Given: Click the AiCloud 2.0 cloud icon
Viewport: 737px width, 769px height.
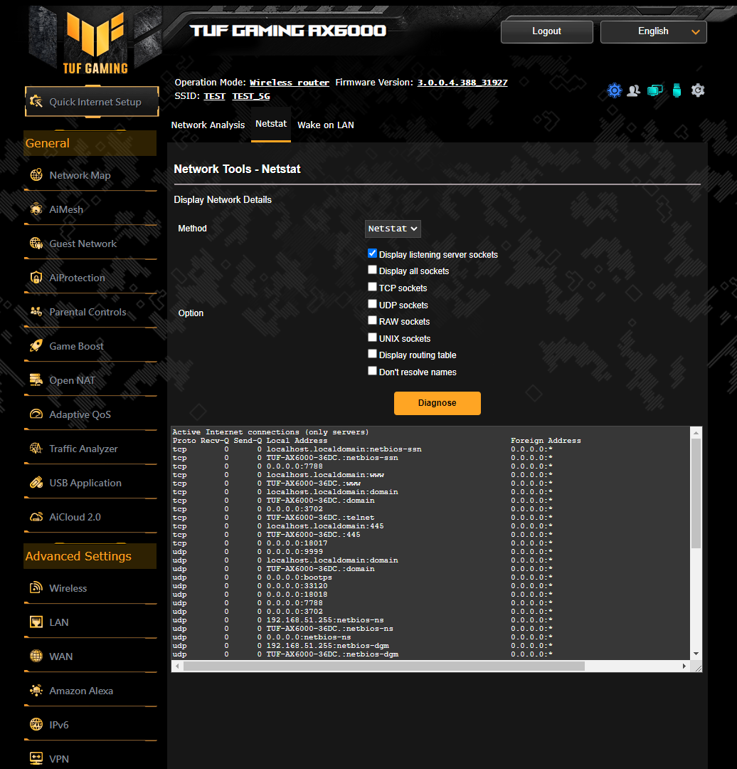Looking at the screenshot, I should tap(36, 517).
